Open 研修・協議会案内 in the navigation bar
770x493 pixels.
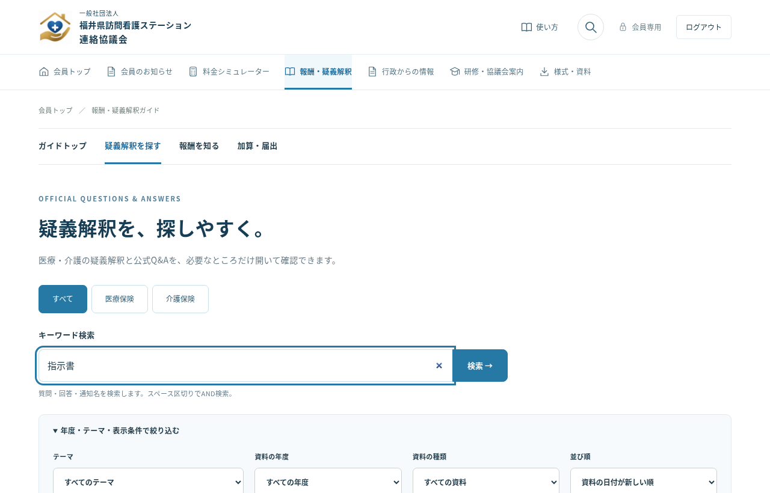tap(487, 72)
